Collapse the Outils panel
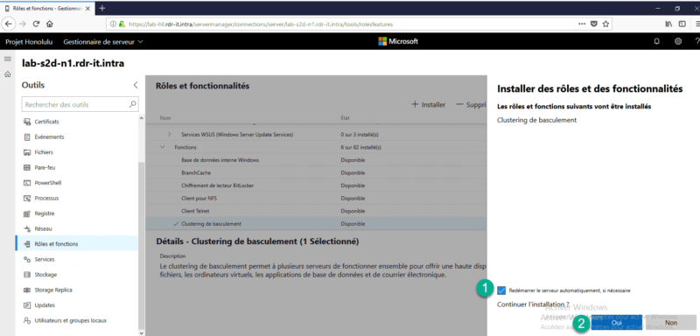The width and height of the screenshot is (700, 336). click(x=136, y=85)
